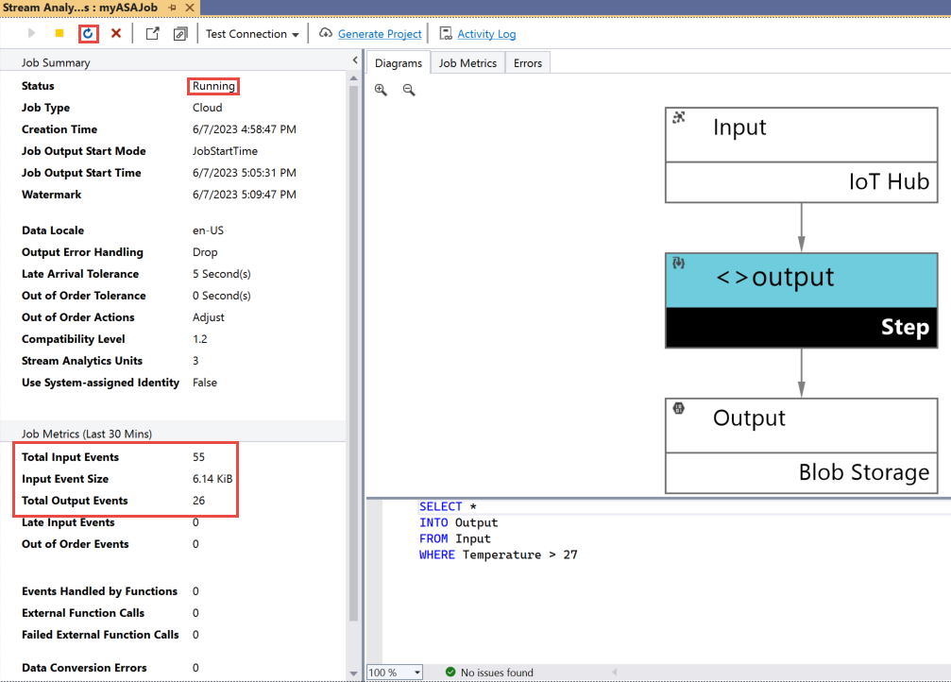This screenshot has width=951, height=682.
Task: Delete the myASAJob job
Action: 116,33
